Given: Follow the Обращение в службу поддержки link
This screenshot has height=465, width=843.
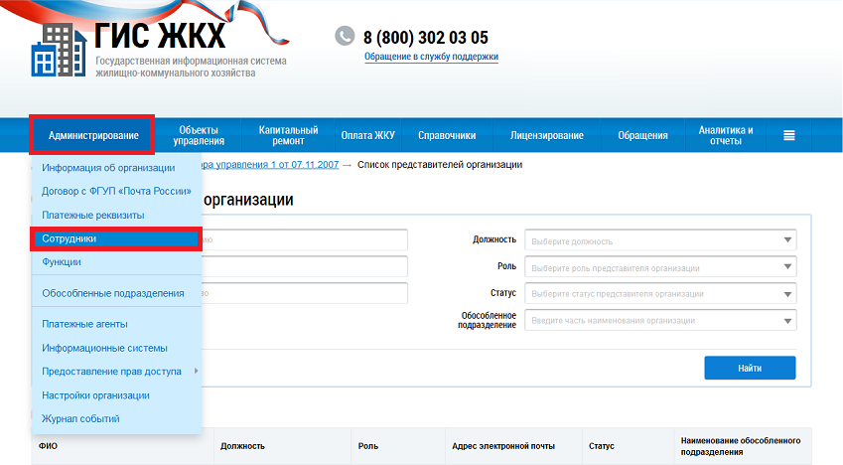Looking at the screenshot, I should [x=431, y=57].
